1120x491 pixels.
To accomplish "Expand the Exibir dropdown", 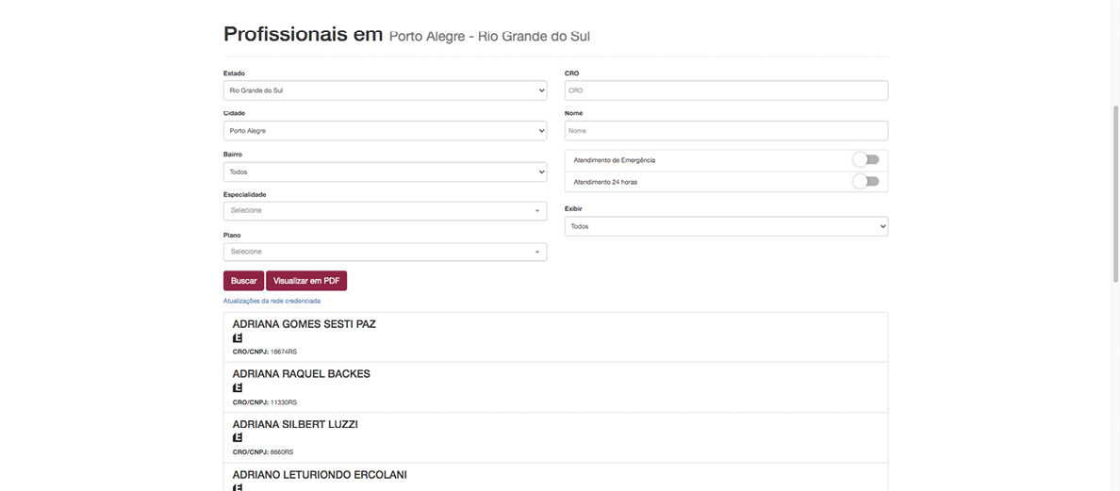I will tap(727, 226).
